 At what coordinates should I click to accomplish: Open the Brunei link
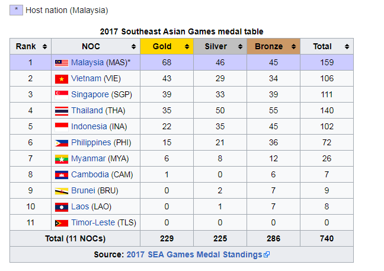[x=85, y=190]
